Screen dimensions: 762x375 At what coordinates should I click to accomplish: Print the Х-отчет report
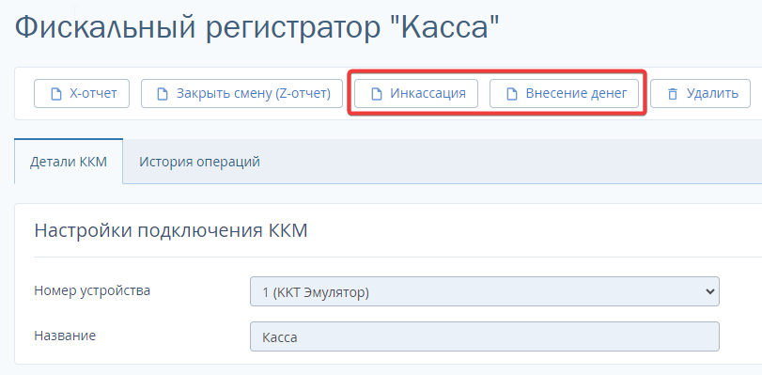(82, 93)
